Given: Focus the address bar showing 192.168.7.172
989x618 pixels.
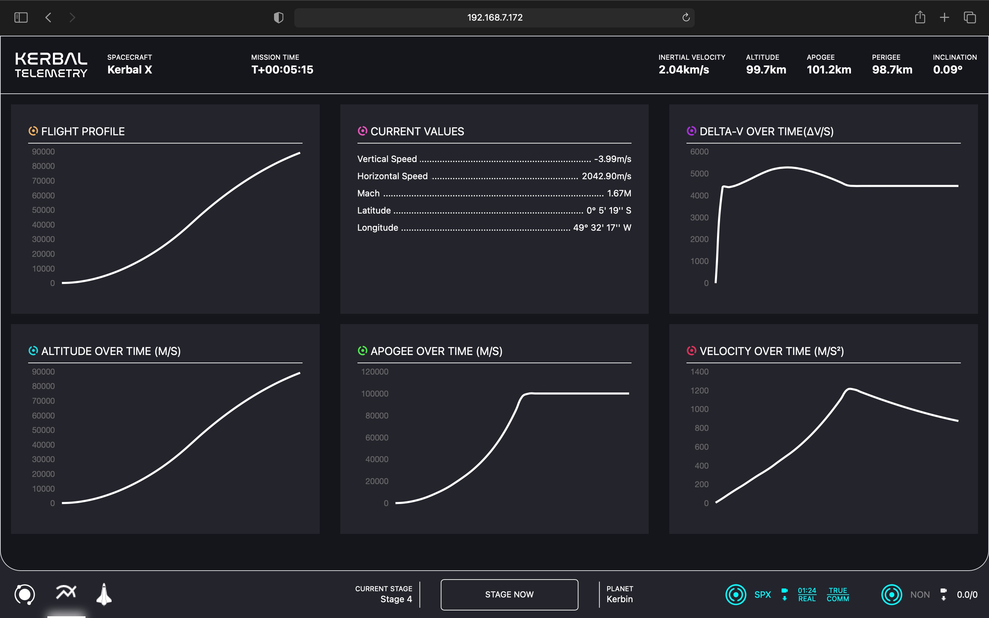Looking at the screenshot, I should coord(494,17).
